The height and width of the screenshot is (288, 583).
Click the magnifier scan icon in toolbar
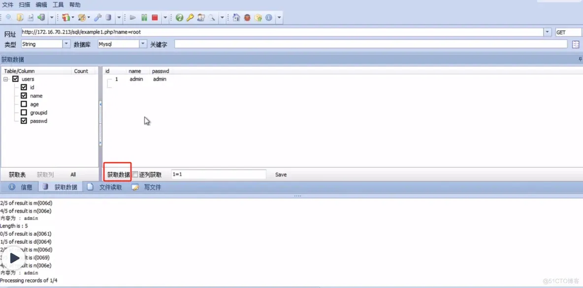8,17
